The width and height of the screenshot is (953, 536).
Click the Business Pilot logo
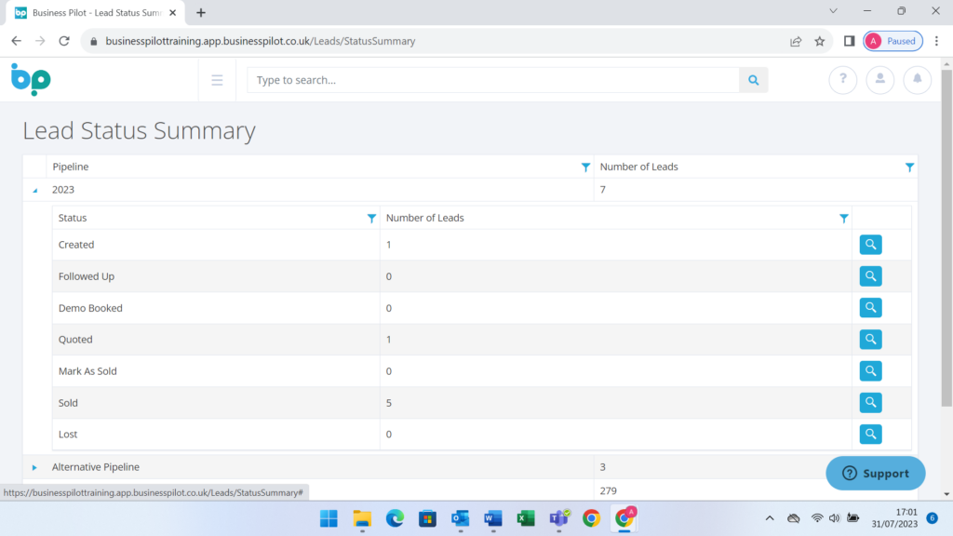point(31,80)
